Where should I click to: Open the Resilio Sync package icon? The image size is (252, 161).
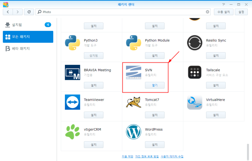coord(195,43)
